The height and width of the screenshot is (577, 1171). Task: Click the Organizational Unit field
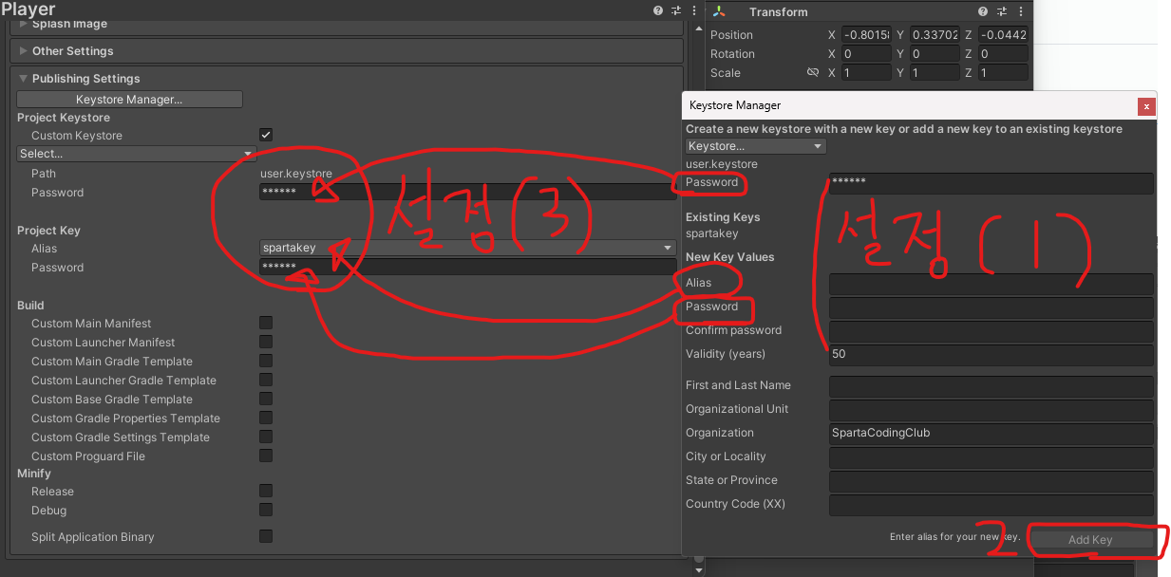click(992, 410)
